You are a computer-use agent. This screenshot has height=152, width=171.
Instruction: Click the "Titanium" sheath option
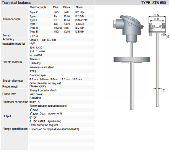coord(35,59)
